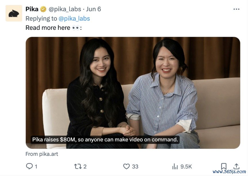248x176 pixels.
Task: Click the like count of 33
Action: click(135, 167)
